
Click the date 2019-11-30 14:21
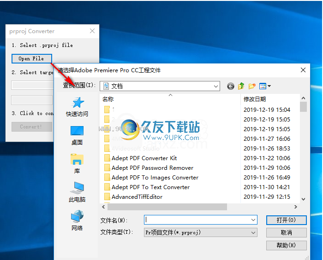(267, 187)
